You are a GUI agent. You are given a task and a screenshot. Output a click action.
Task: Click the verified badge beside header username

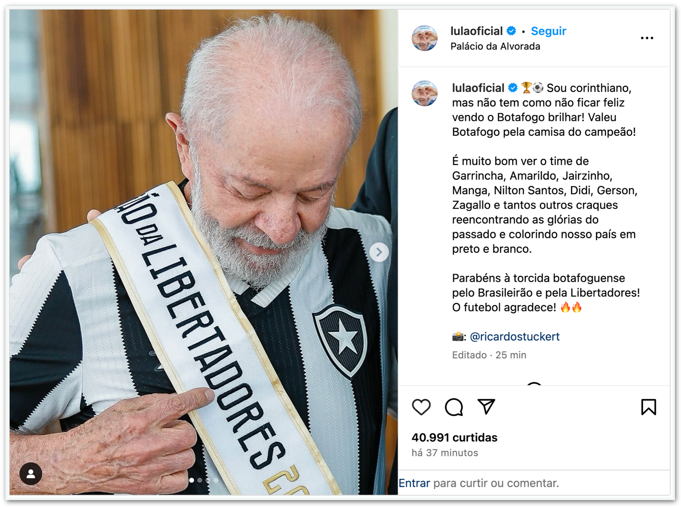[511, 31]
